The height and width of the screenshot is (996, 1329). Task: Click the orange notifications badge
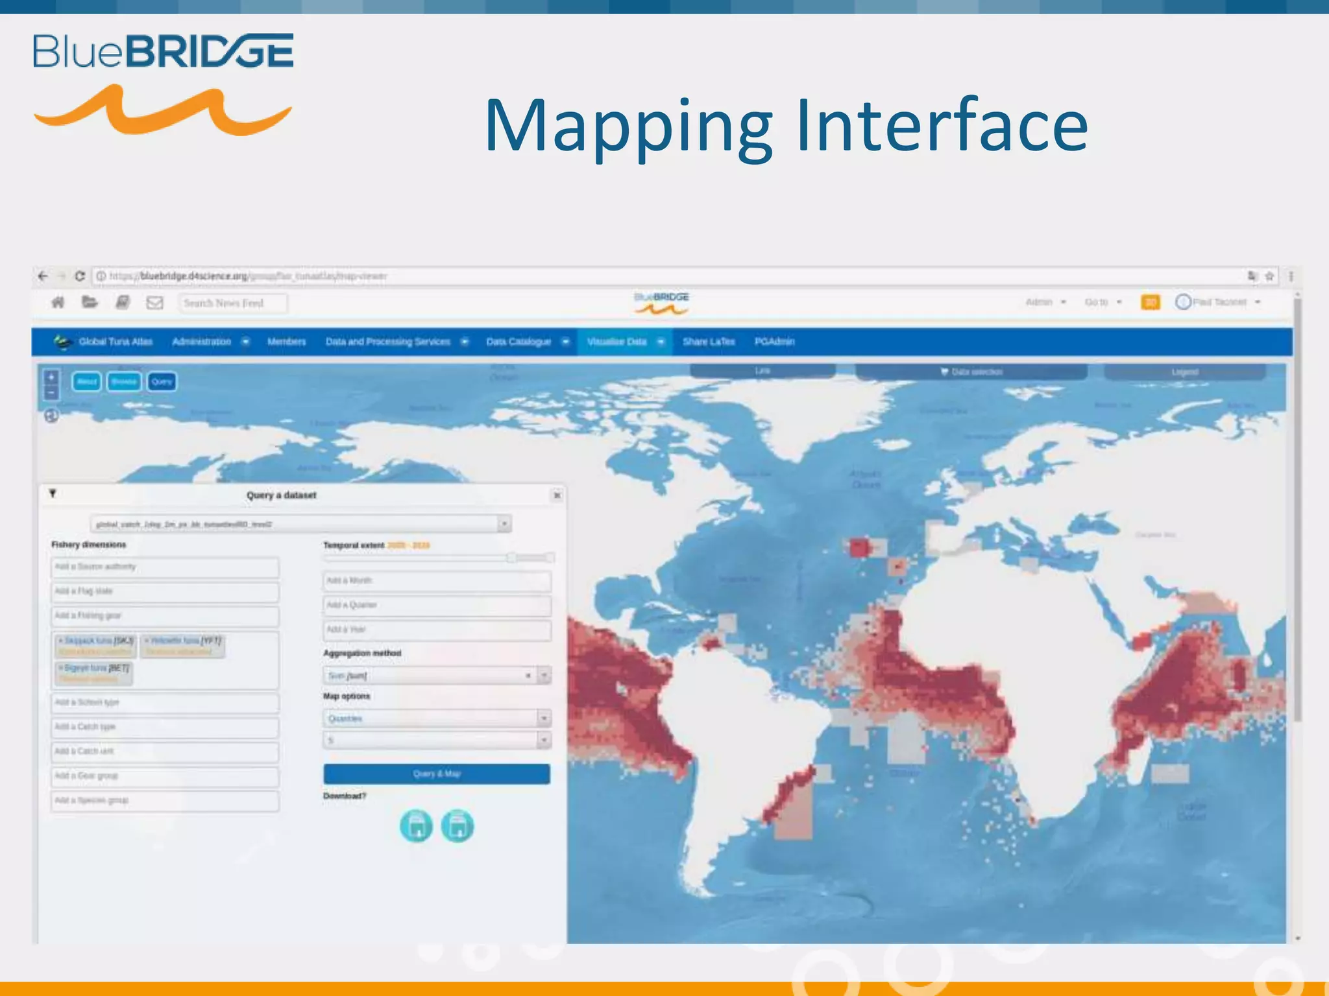coord(1151,302)
